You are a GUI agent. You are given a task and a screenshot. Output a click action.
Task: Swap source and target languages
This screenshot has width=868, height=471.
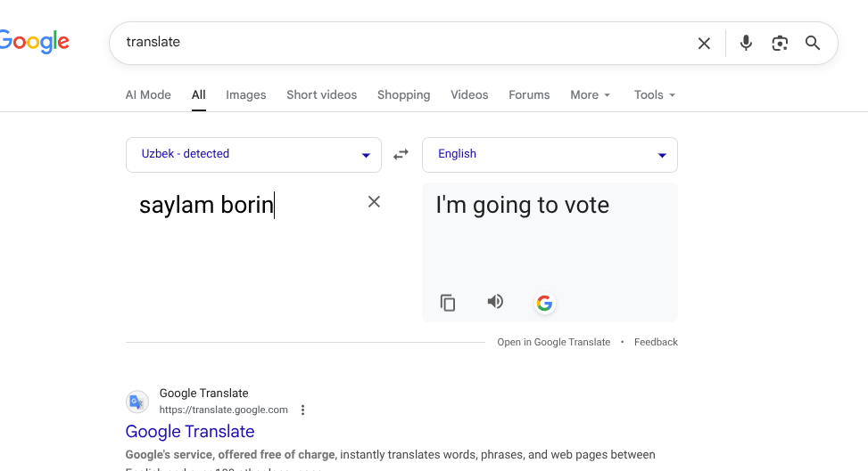pyautogui.click(x=401, y=154)
